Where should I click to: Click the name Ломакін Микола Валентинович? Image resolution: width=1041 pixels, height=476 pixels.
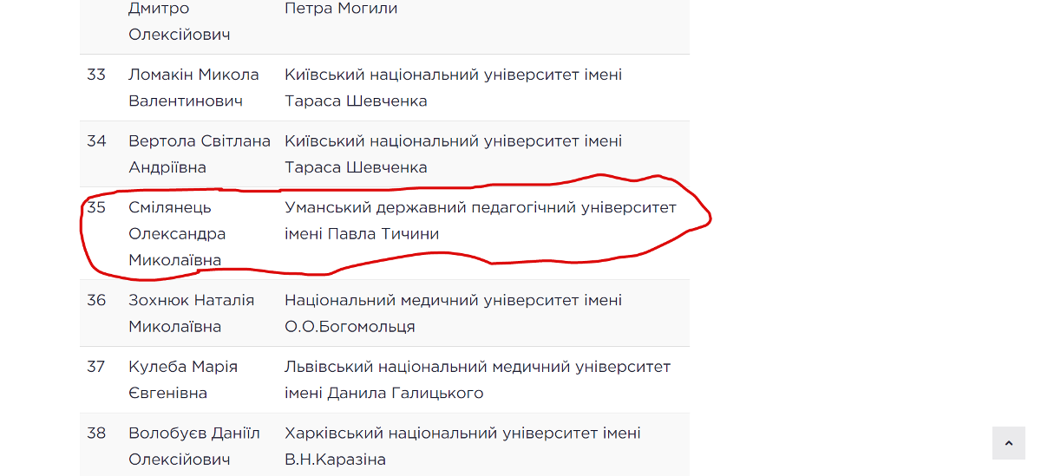pos(193,88)
